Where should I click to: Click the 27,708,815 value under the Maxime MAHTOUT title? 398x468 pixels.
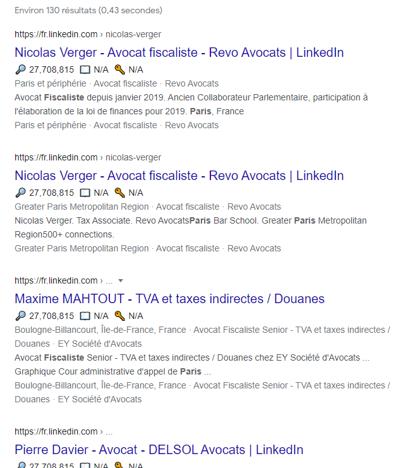pos(51,316)
